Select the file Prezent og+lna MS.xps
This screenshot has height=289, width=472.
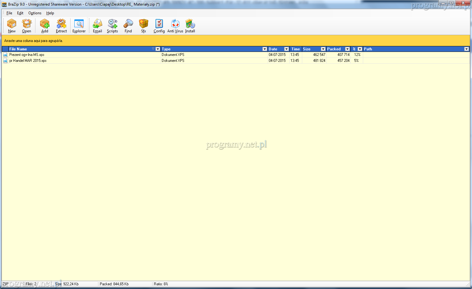pos(27,55)
